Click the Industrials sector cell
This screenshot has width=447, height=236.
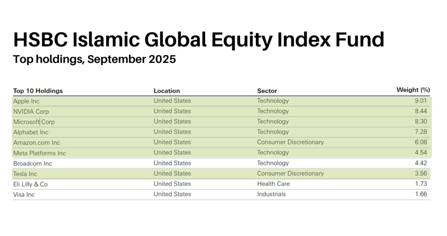(x=272, y=194)
